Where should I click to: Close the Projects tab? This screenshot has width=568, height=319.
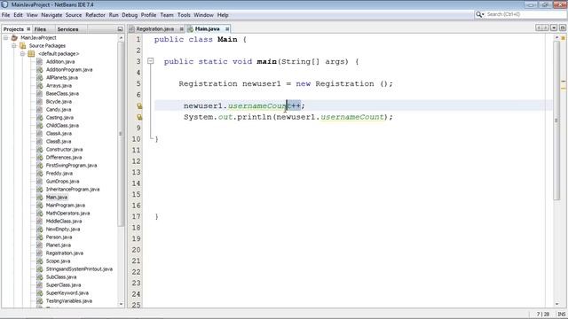28,29
